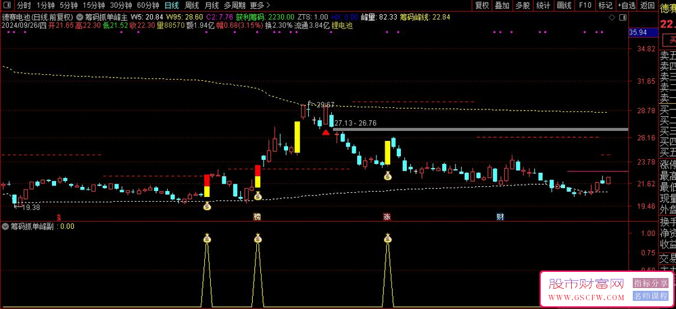Open the 画线 drawing tools
Screen dimensions: 676x309
tap(564, 5)
